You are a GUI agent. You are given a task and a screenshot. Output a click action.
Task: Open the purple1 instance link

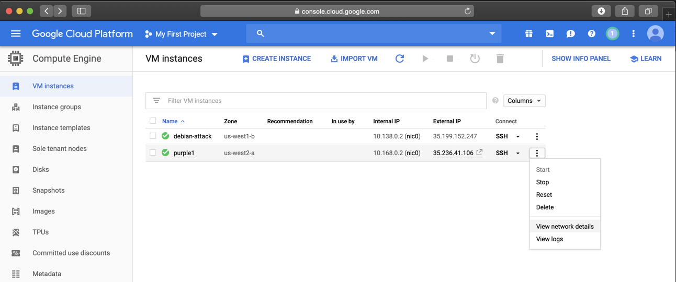pyautogui.click(x=184, y=153)
